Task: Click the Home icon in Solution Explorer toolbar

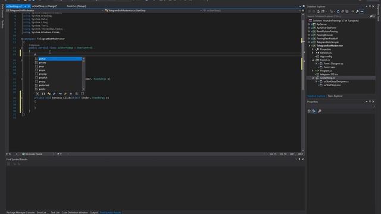Action: (318, 11)
